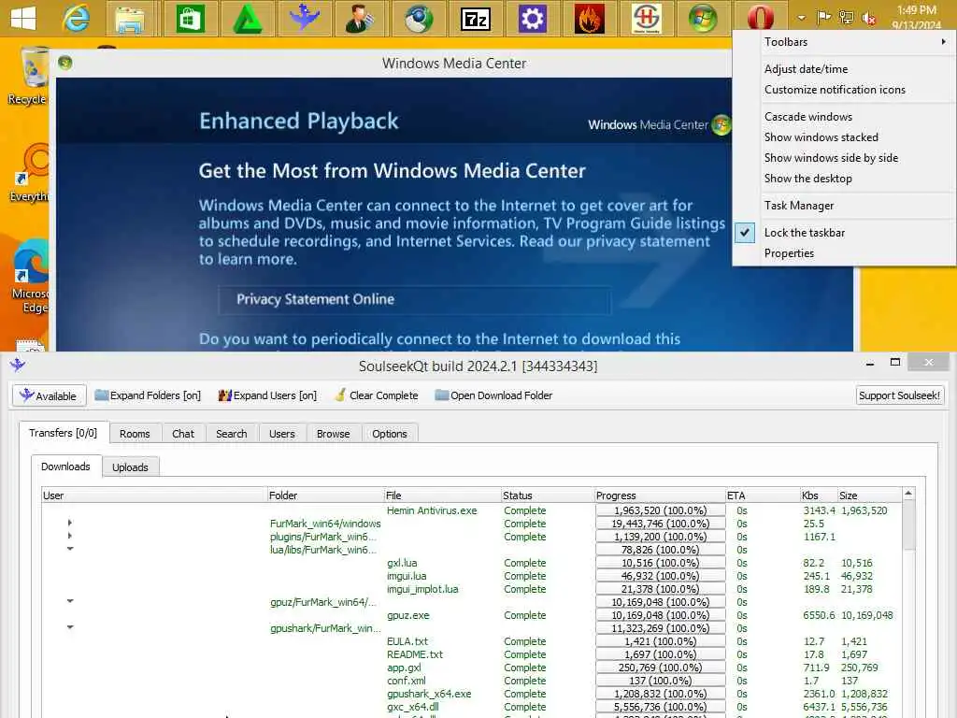Open the Toolbars submenu

pos(844,41)
